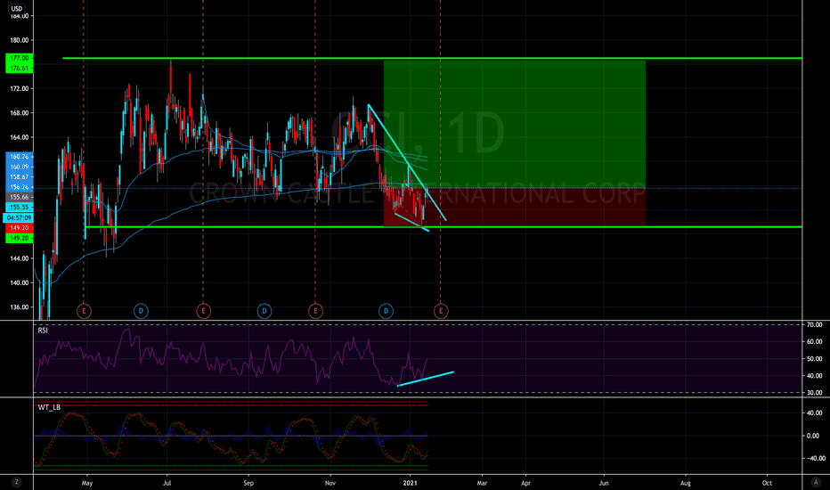The width and height of the screenshot is (830, 490).
Task: Click the 30.00 RSI axis value
Action: [x=814, y=393]
